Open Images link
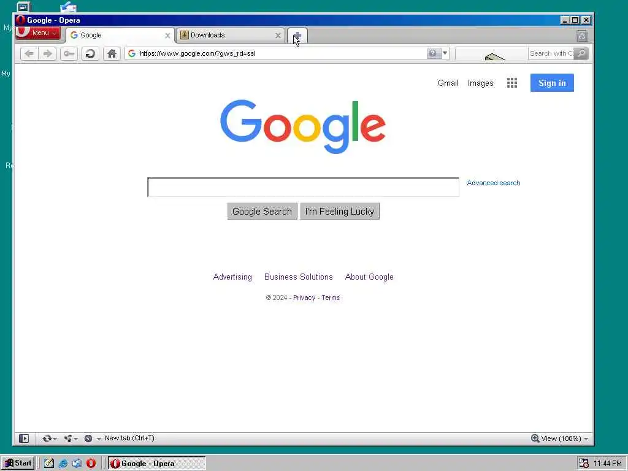Image resolution: width=628 pixels, height=471 pixels. 480,83
